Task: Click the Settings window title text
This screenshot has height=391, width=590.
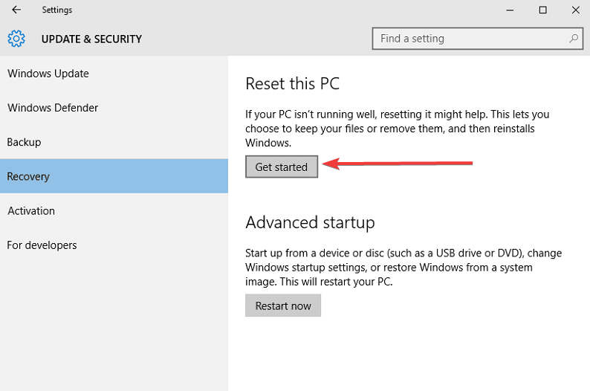Action: click(x=56, y=10)
